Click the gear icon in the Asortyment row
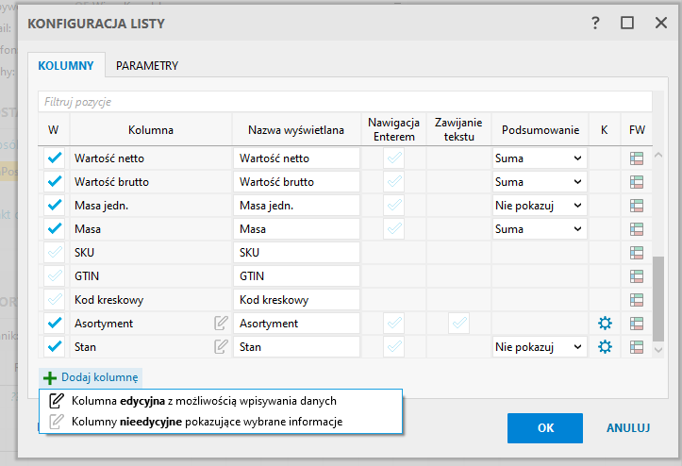This screenshot has width=682, height=466. pyautogui.click(x=605, y=324)
